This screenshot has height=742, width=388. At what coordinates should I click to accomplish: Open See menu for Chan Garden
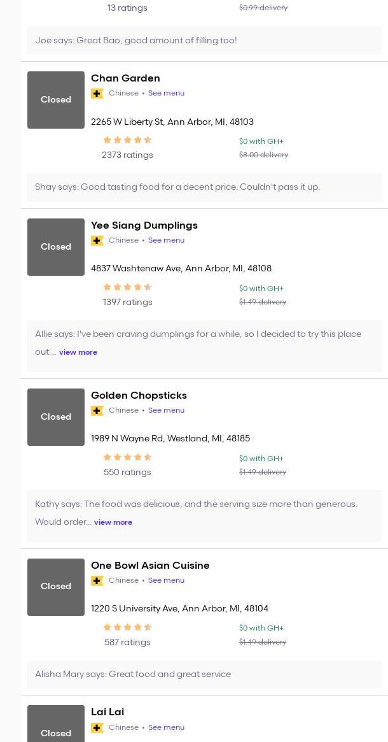[x=166, y=93]
